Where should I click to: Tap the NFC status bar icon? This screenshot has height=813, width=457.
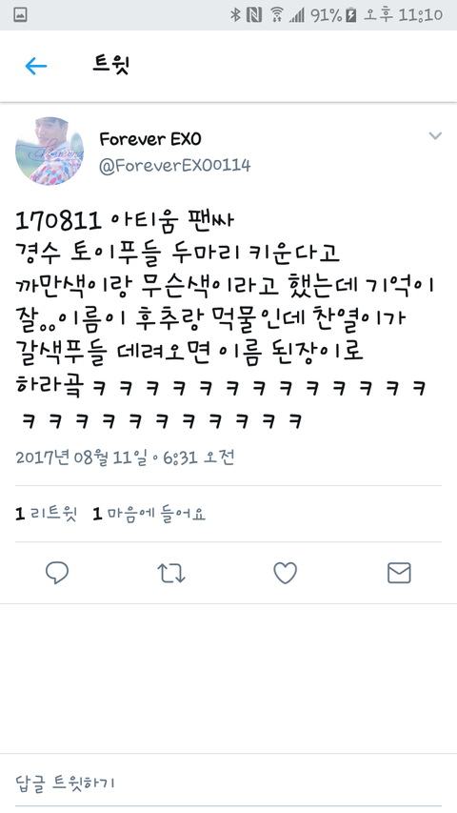pyautogui.click(x=254, y=15)
